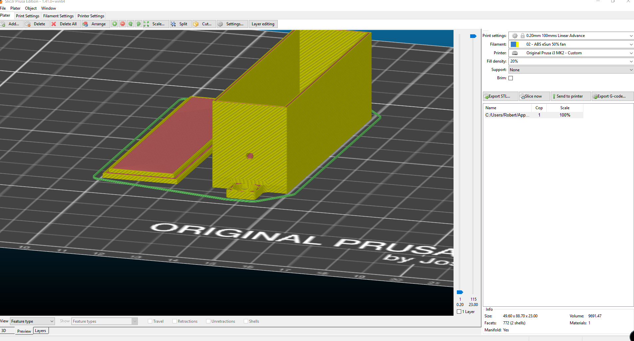Click the red minus icon to remove a copy
Screen dimensions: 634x341
123,24
